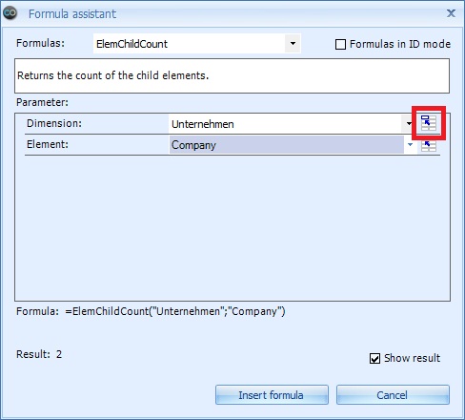Screen dimensions: 465x420
Task: Click the Element cell reference picker icon
Action: coord(429,146)
